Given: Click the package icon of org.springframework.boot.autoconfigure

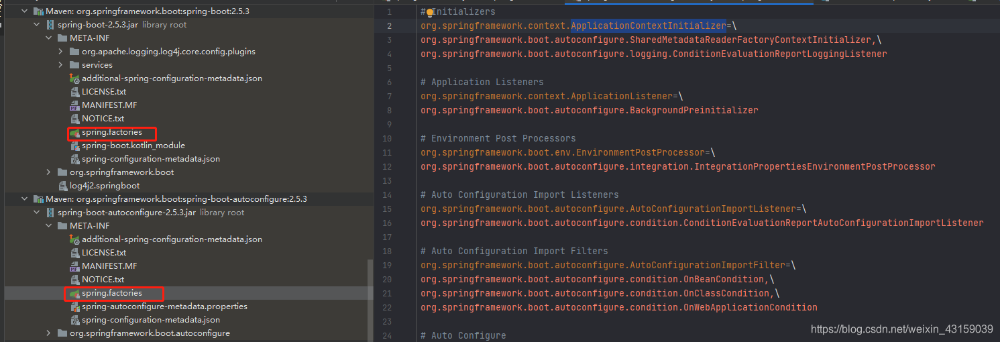Looking at the screenshot, I should 62,333.
